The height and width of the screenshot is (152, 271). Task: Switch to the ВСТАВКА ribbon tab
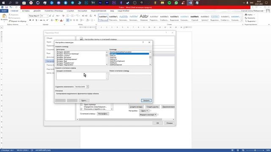point(26,11)
